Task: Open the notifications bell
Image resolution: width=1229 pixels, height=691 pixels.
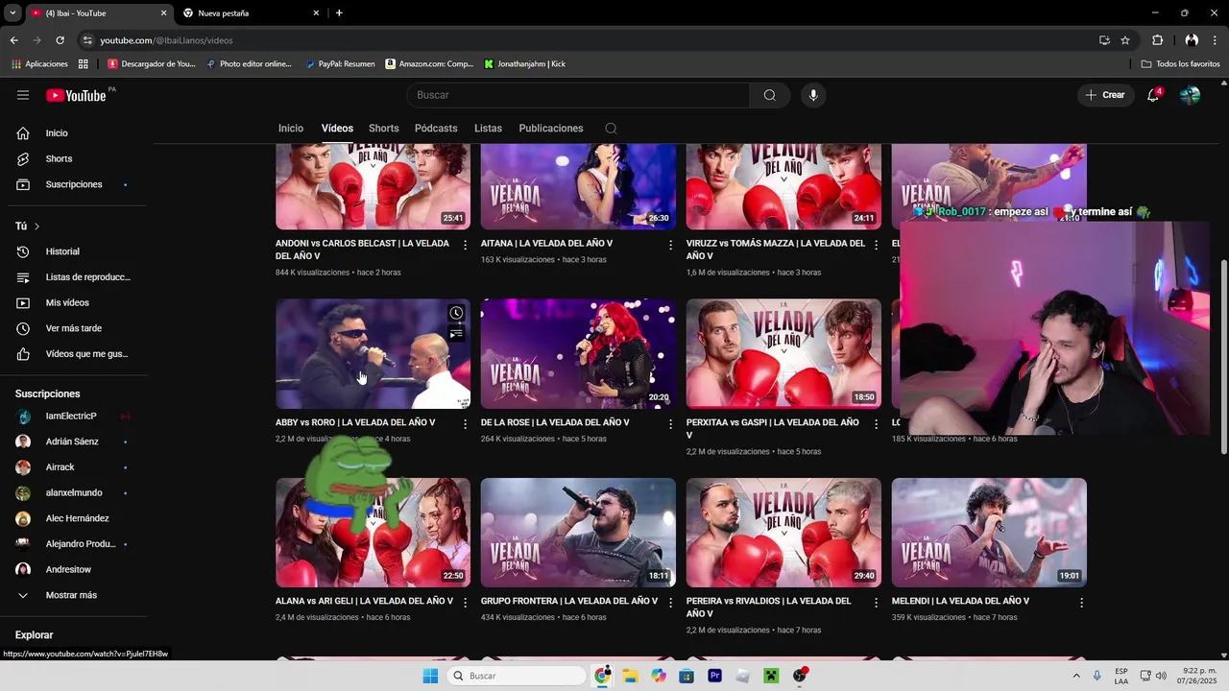Action: click(x=1153, y=95)
